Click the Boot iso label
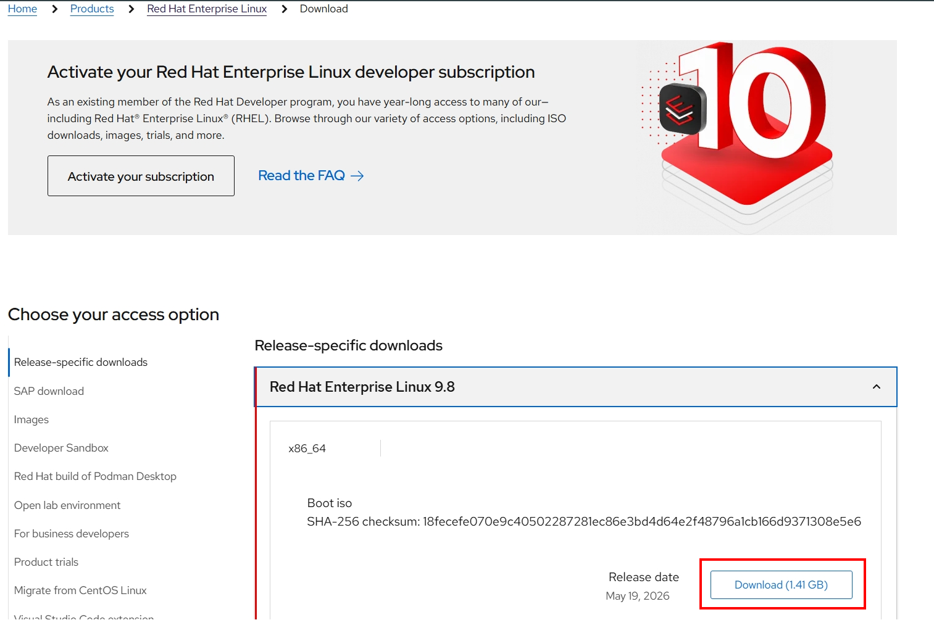This screenshot has width=934, height=620. 330,503
